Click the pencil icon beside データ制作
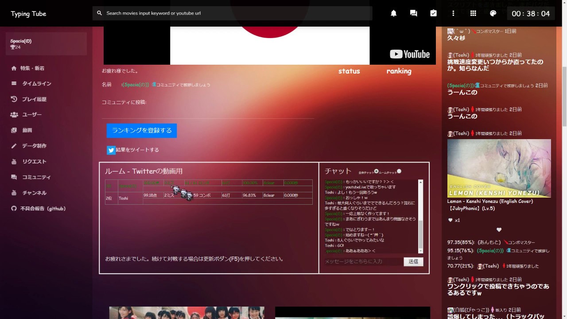The width and height of the screenshot is (567, 319). [14, 146]
